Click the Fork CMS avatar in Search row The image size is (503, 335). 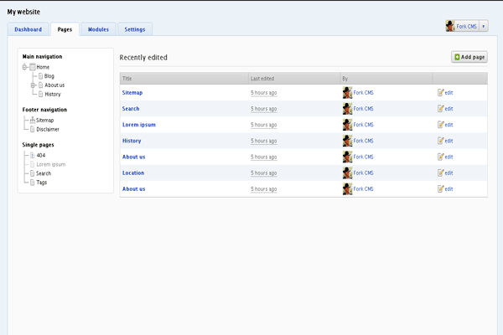[x=347, y=109]
